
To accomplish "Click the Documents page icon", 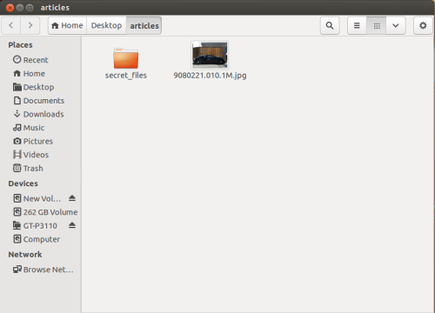I will 17,100.
